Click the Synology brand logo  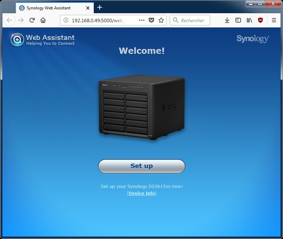[x=252, y=39]
